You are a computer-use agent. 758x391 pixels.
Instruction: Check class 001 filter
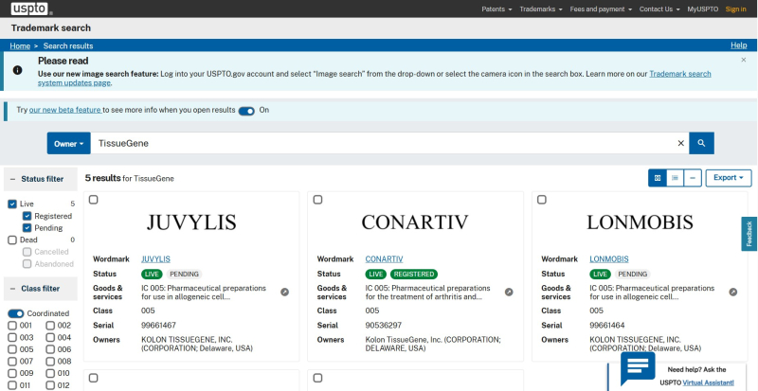click(12, 326)
